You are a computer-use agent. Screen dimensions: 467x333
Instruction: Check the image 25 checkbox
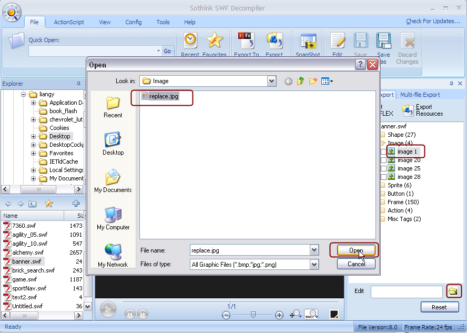pos(383,168)
